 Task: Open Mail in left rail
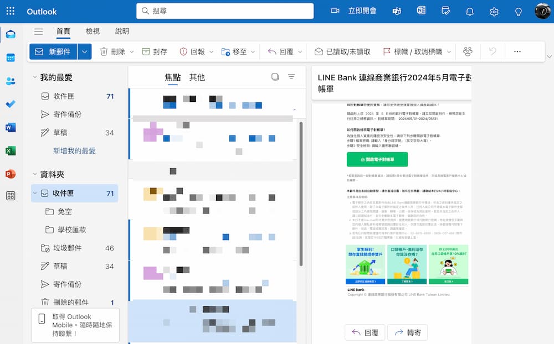pos(11,34)
